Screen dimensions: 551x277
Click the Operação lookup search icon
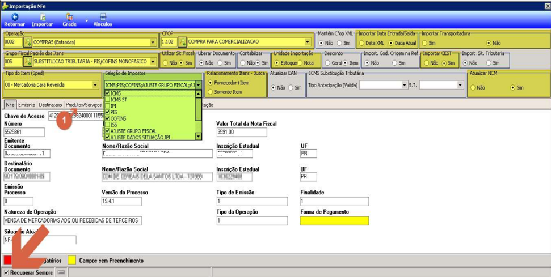27,42
